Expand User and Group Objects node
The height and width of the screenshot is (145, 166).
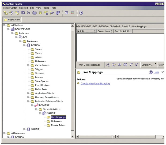(28, 97)
